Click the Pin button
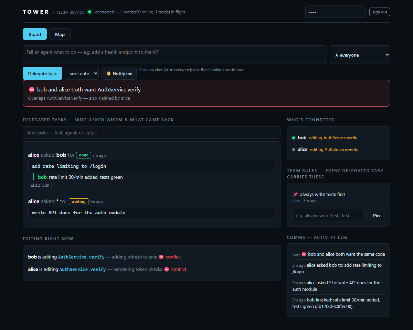This screenshot has height=330, width=413. [376, 215]
